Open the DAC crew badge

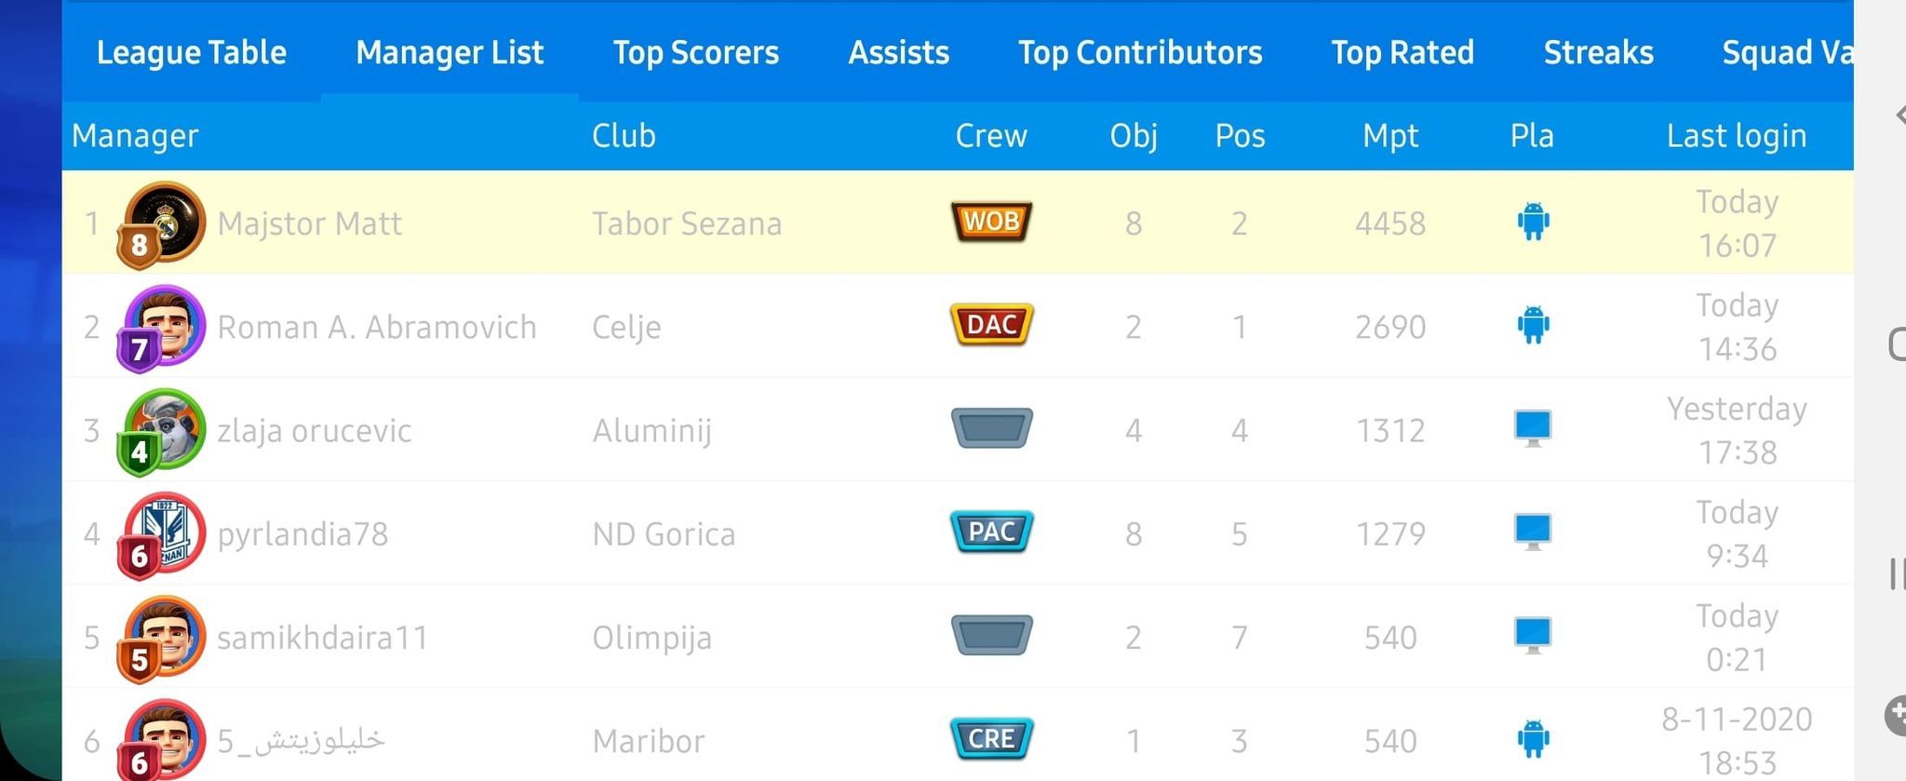(991, 325)
